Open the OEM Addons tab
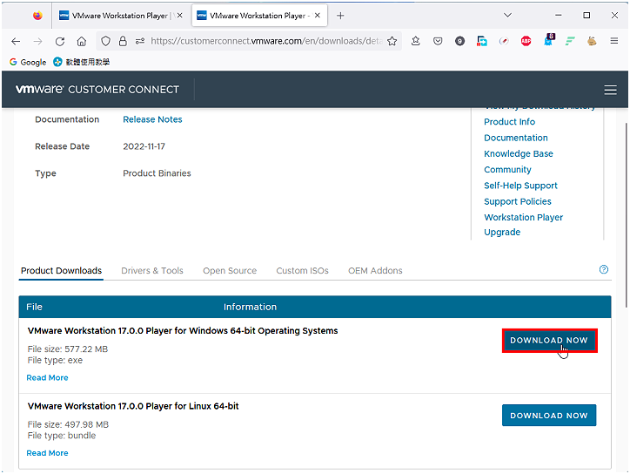Viewport: 630px width, 474px height. (x=375, y=270)
